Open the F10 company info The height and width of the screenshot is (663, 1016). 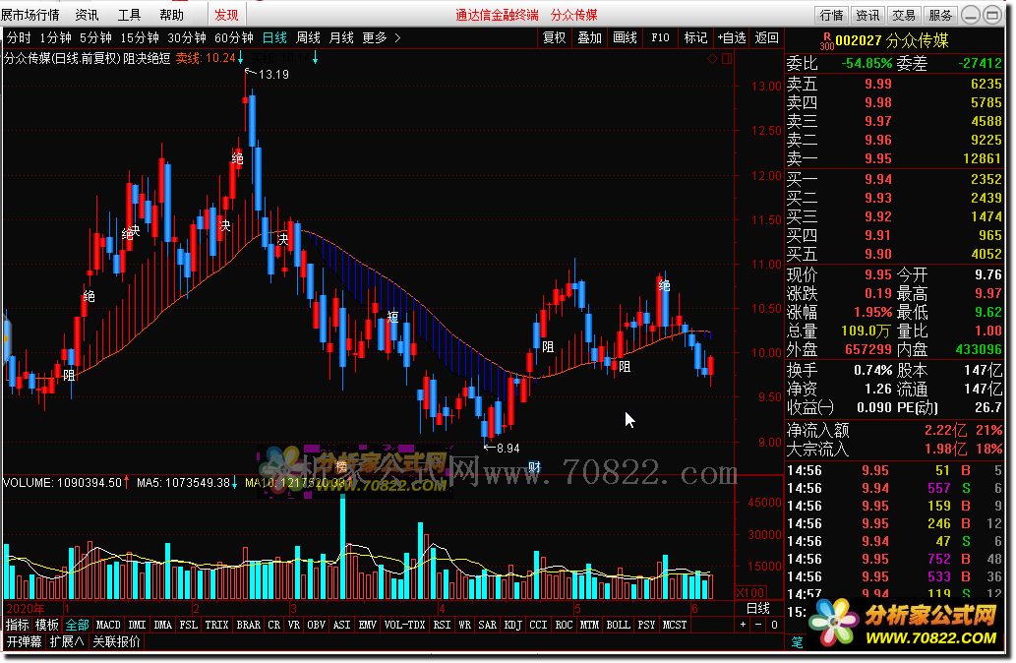[660, 38]
